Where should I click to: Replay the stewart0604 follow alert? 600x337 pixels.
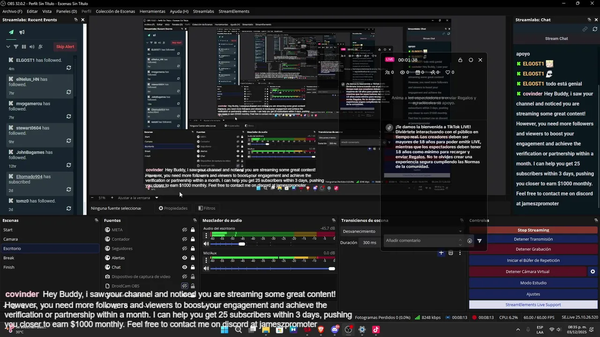click(x=68, y=141)
